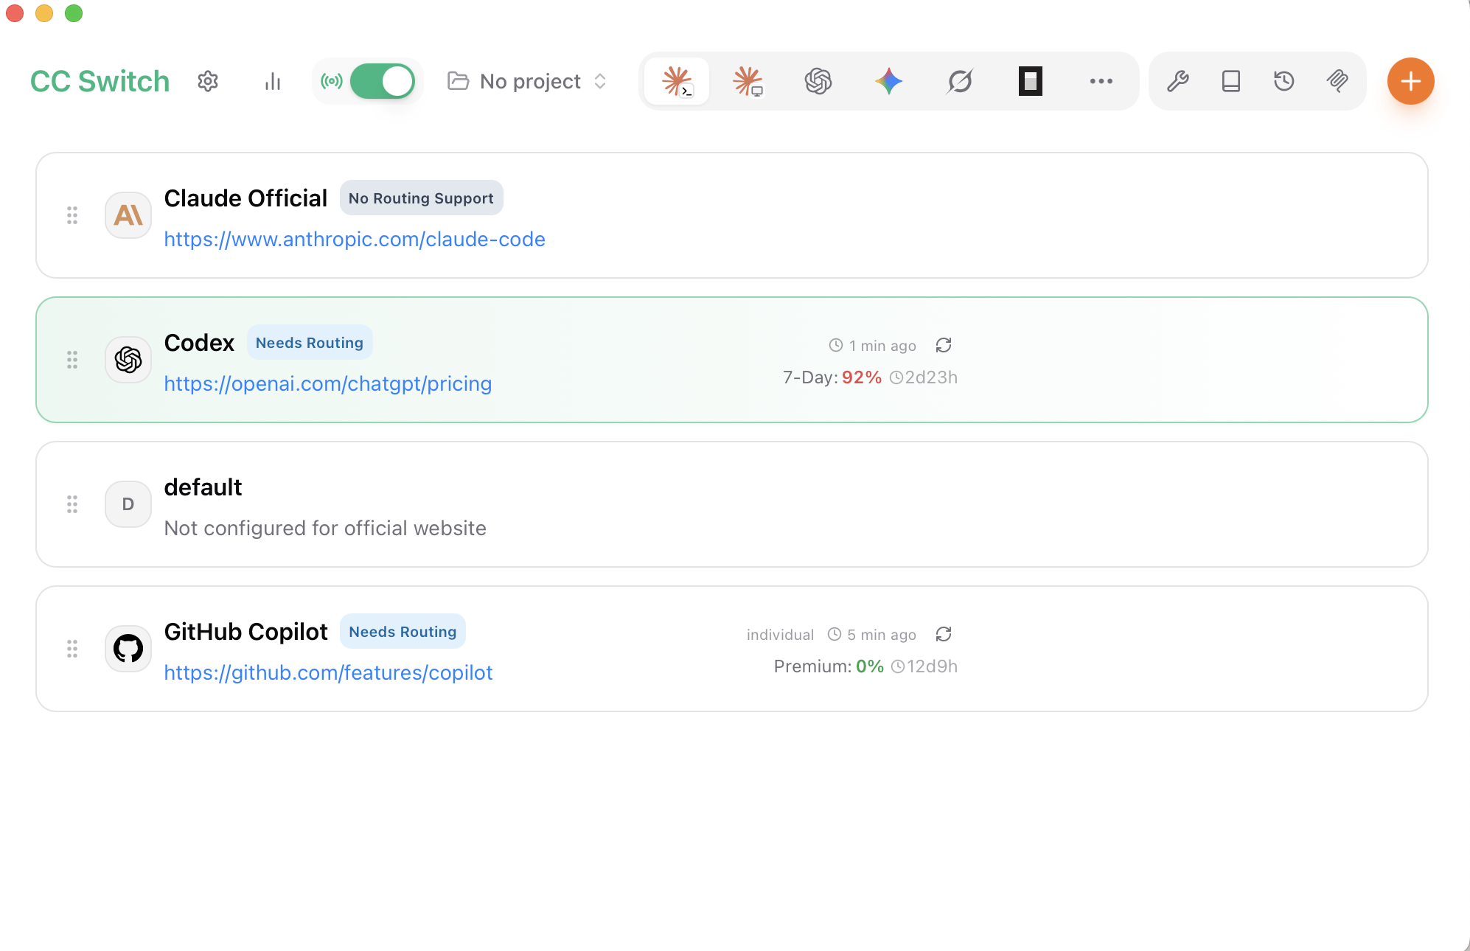This screenshot has width=1470, height=951.
Task: Open the settings gear next to CC Switch
Action: (208, 81)
